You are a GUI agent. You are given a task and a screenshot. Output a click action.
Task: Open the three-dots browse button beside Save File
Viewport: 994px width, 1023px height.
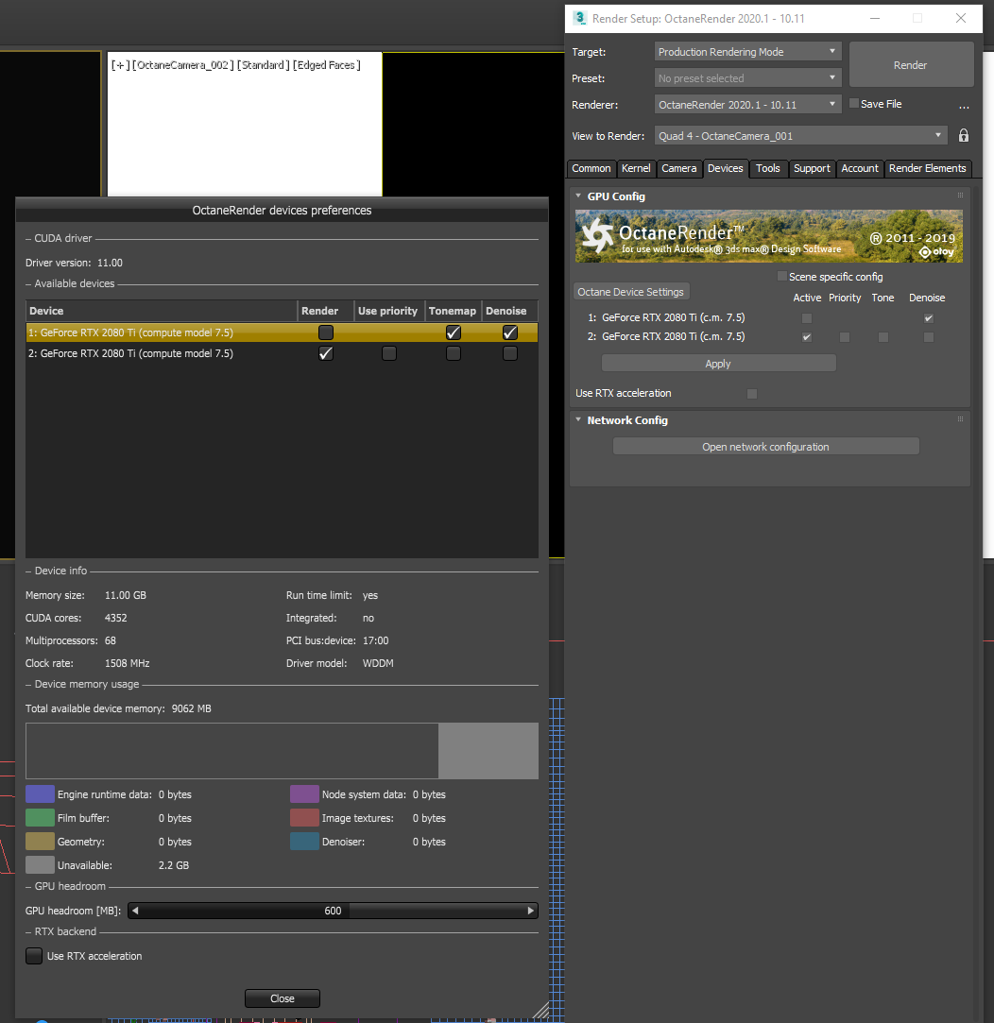(964, 106)
